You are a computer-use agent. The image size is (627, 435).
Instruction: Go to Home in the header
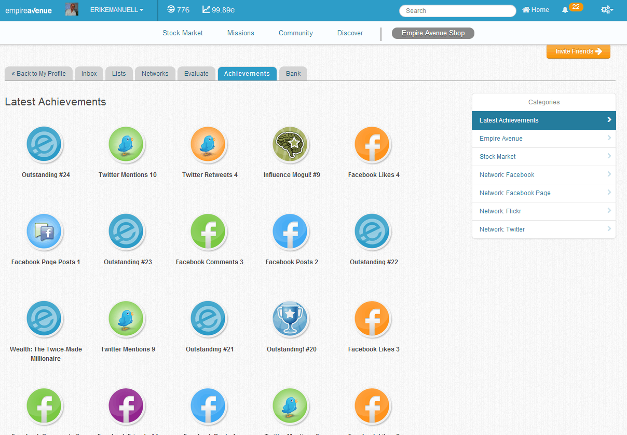536,10
